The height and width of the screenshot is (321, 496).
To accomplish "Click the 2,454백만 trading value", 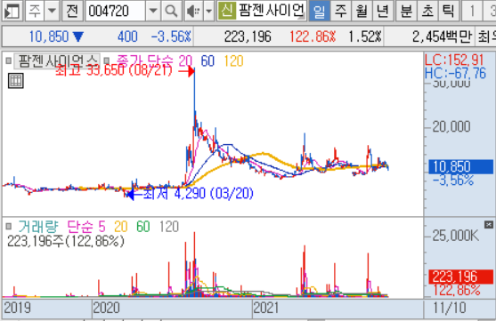I will click(442, 37).
